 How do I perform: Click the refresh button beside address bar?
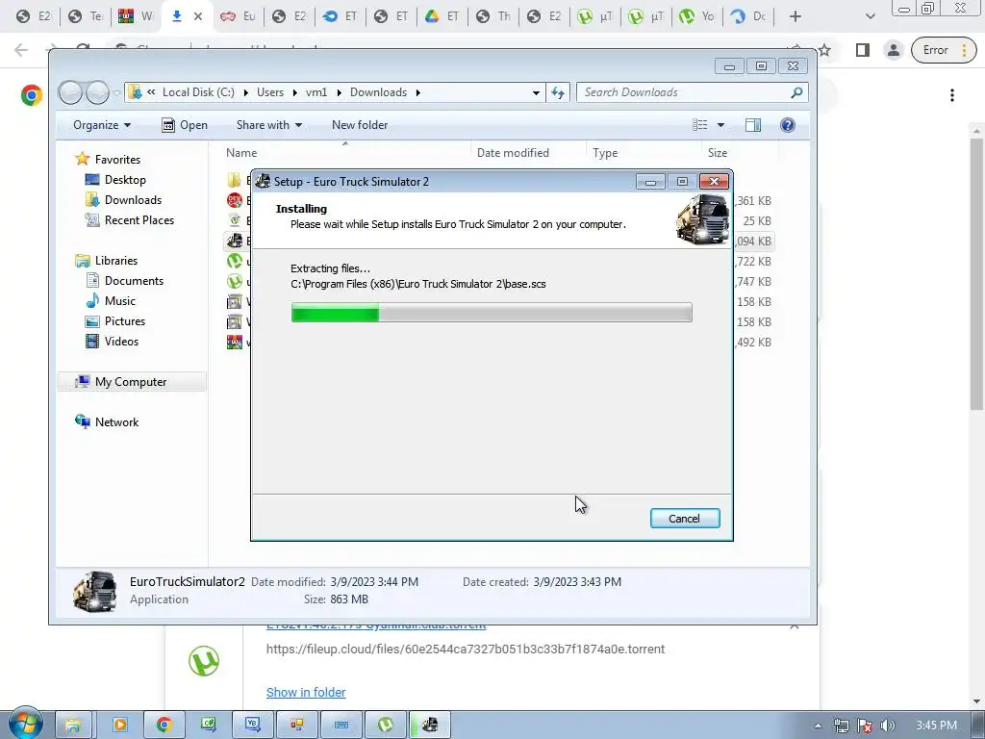pos(558,92)
